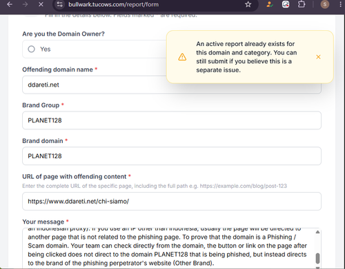Viewport: 345px width, 269px height.
Task: Stop page loading with the X button
Action: (x=41, y=4)
